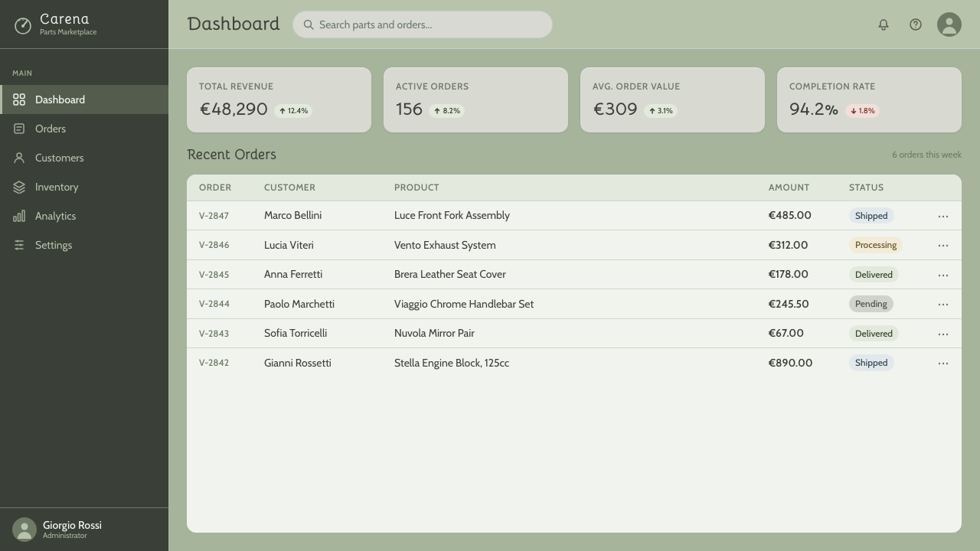This screenshot has height=551, width=980.
Task: Click Giorgio Rossi's avatar in the sidebar footer
Action: pos(24,530)
